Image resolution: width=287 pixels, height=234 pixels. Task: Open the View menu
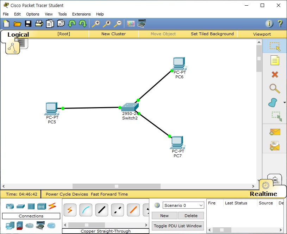pos(49,14)
